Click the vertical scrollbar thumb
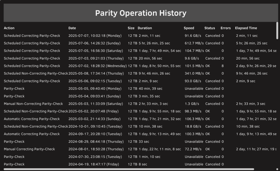This screenshot has height=171, width=280. (x=277, y=30)
